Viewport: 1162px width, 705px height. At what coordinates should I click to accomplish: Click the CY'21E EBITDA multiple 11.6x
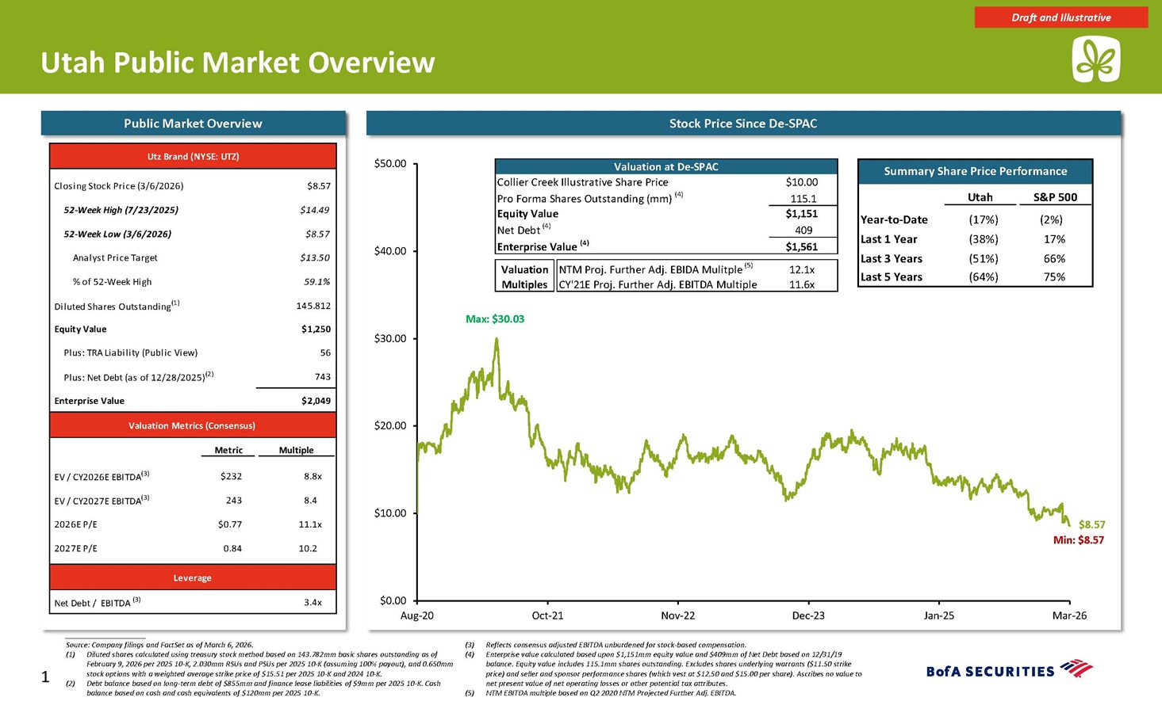pos(802,284)
